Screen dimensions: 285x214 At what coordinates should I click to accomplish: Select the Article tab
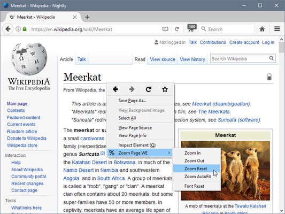coord(66,59)
